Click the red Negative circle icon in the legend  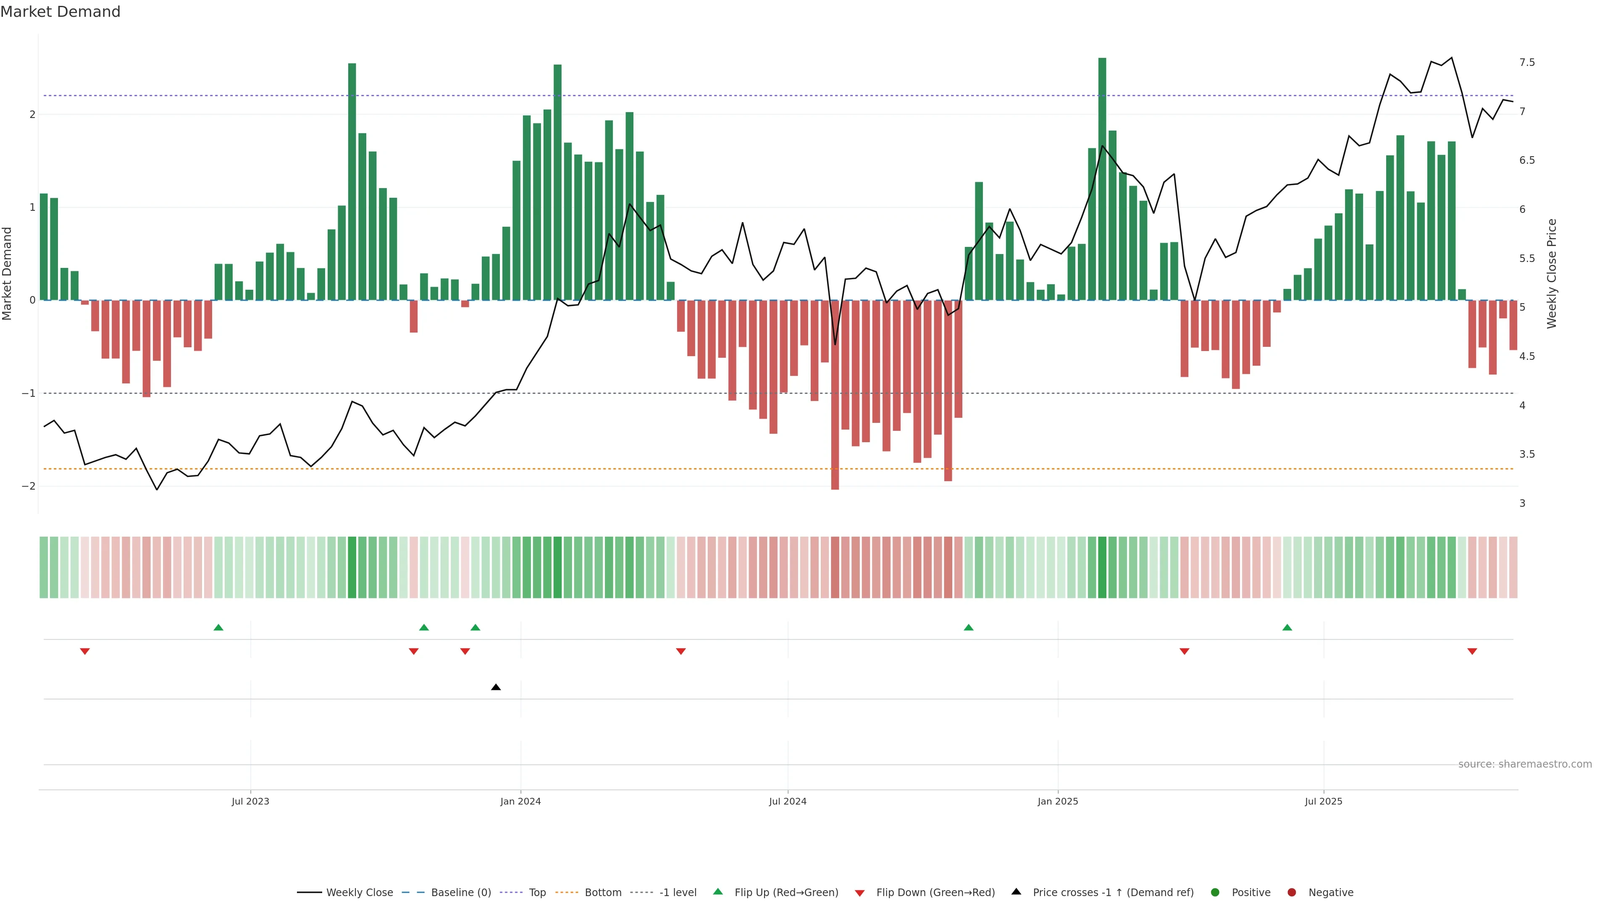[x=1292, y=893]
